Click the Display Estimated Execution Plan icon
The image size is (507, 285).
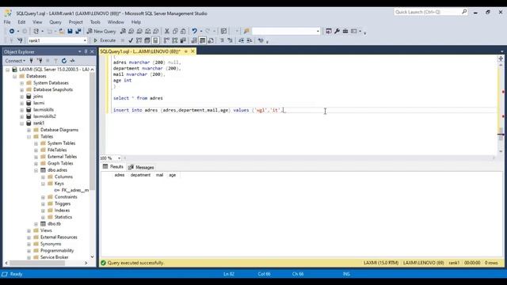pyautogui.click(x=139, y=40)
